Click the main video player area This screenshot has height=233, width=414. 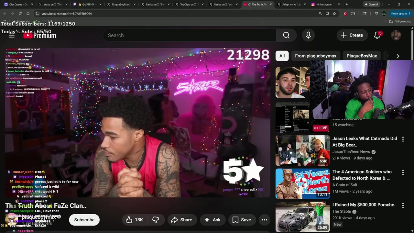(137, 123)
